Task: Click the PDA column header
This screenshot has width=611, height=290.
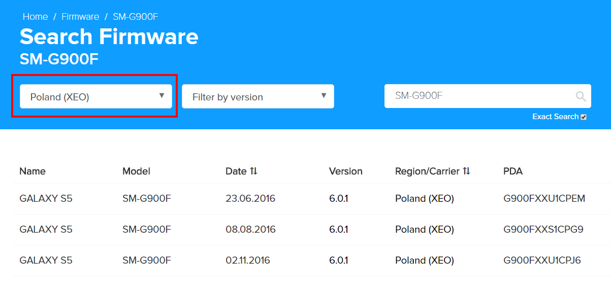Action: 513,171
